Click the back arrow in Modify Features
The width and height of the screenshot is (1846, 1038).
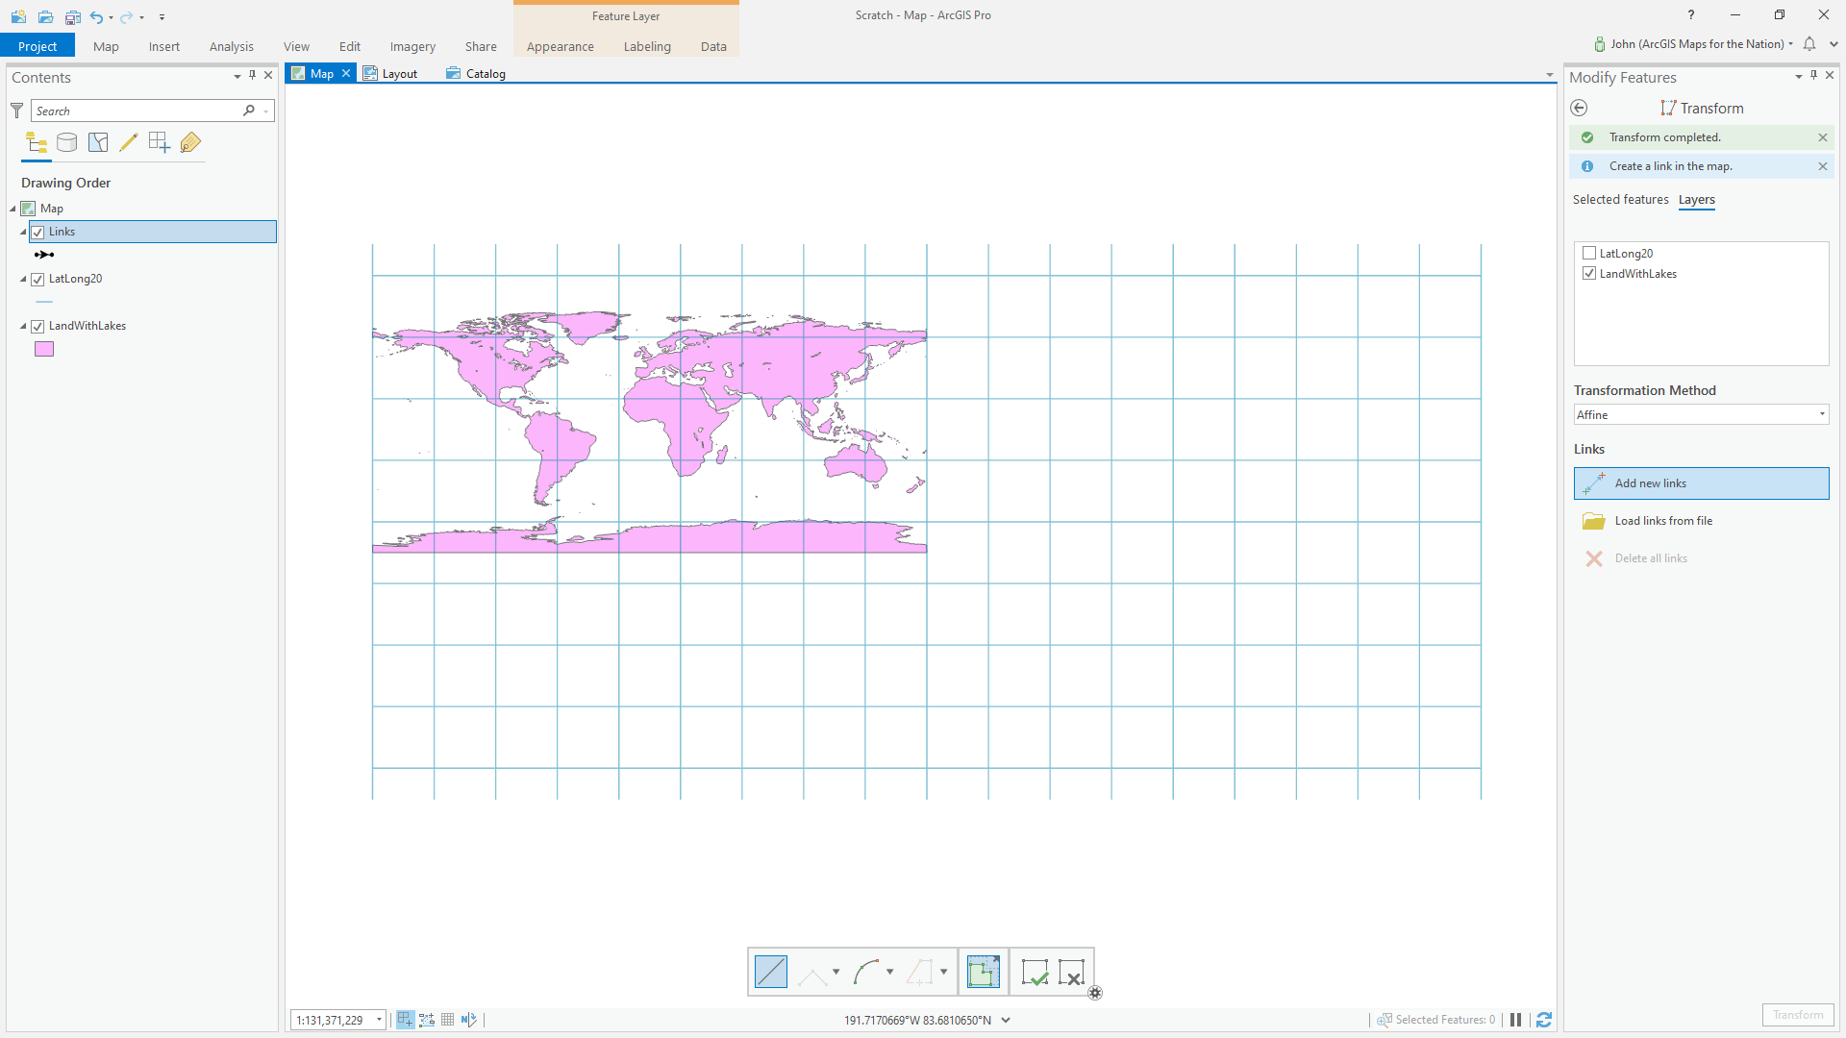(1579, 109)
